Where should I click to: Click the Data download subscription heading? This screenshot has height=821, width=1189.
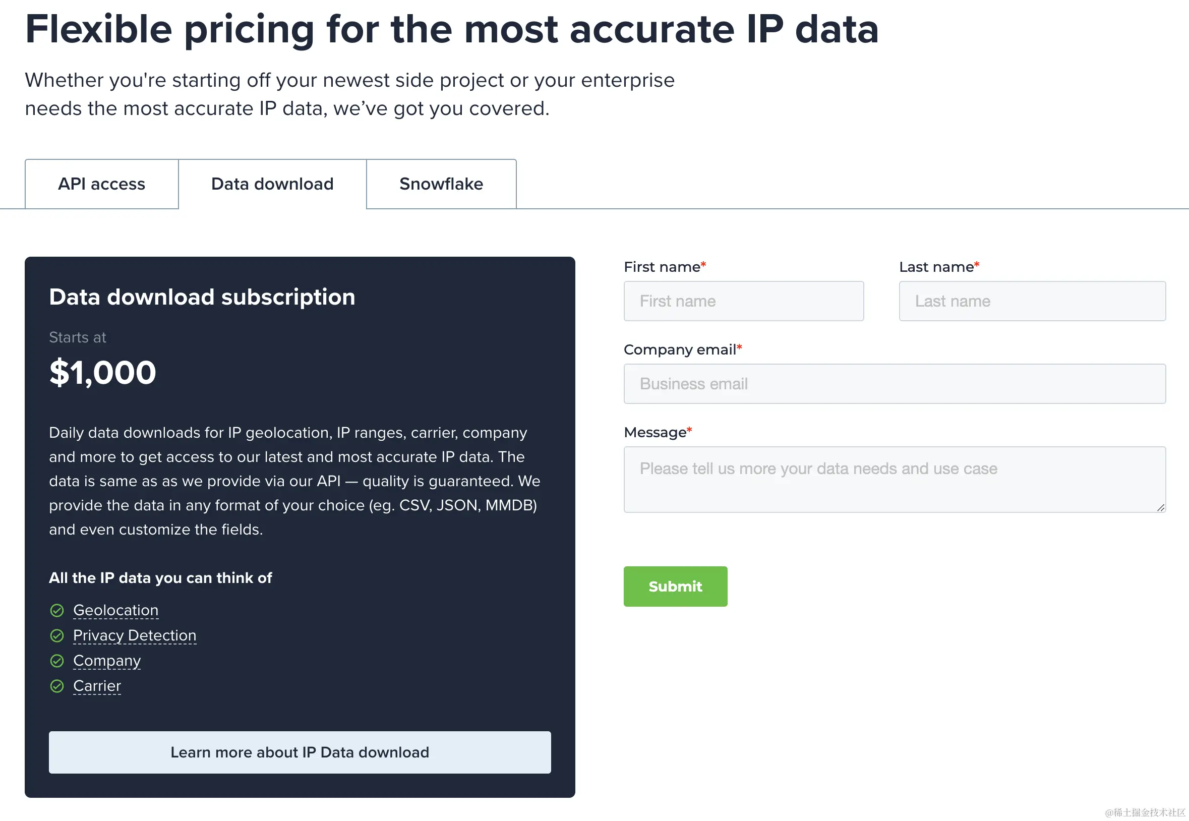coord(202,297)
